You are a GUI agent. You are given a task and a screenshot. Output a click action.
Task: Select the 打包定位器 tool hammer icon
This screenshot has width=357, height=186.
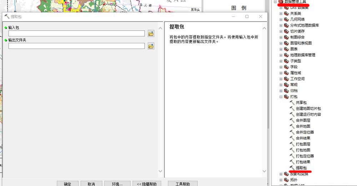pyautogui.click(x=292, y=156)
